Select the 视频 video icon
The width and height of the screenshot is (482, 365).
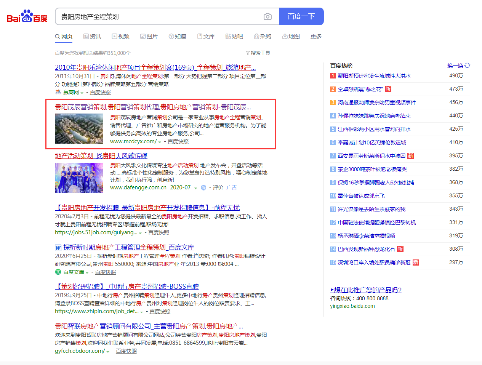(114, 36)
